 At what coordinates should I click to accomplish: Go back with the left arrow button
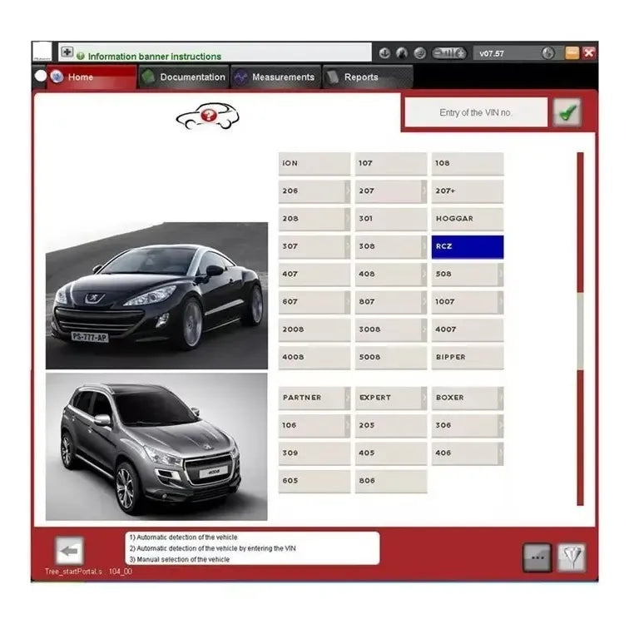[x=69, y=551]
